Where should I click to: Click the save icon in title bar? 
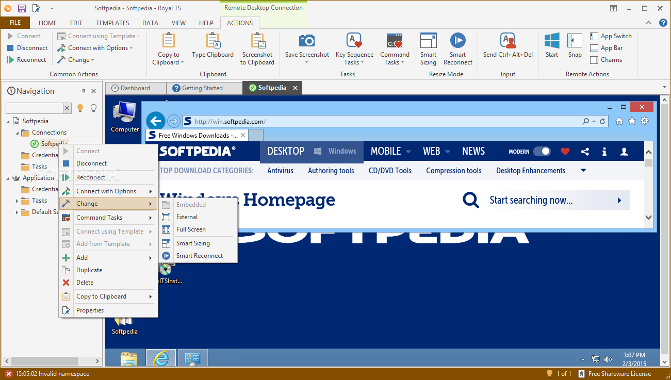click(x=22, y=8)
